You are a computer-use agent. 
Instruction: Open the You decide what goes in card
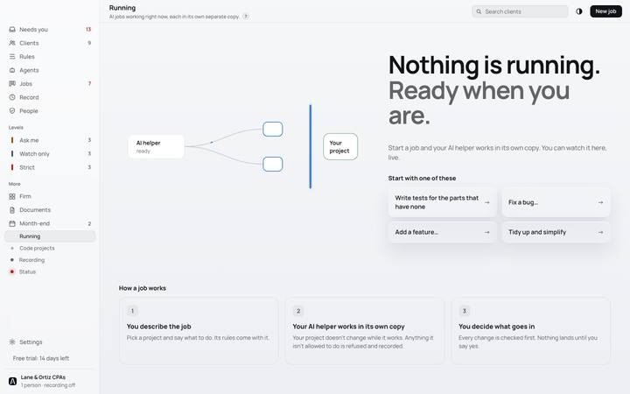(531, 331)
